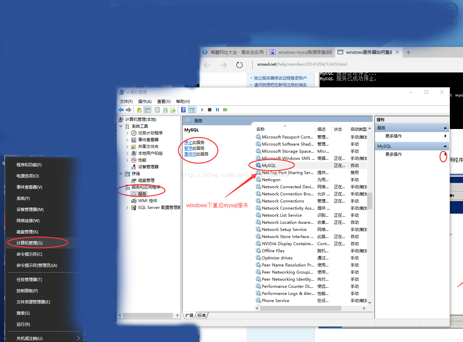Open the 查看(V) menu
Viewport: 463px width, 342px height.
pos(164,102)
